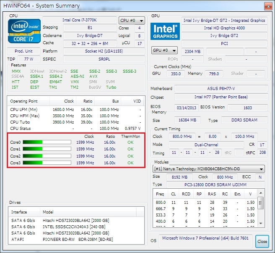Click the timing table scrollbar thumb

[261, 203]
